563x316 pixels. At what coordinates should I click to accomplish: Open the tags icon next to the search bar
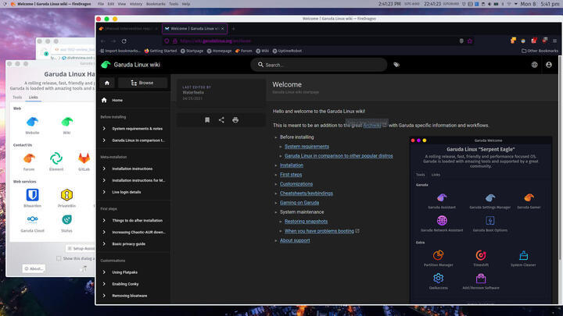[396, 65]
